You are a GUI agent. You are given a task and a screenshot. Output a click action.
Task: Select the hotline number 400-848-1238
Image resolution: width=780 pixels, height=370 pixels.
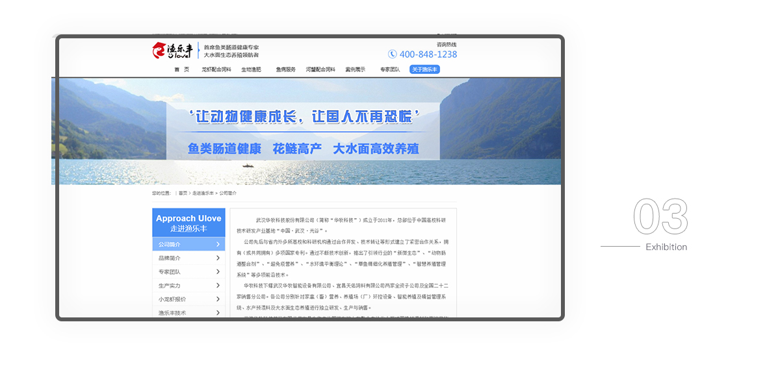(428, 55)
